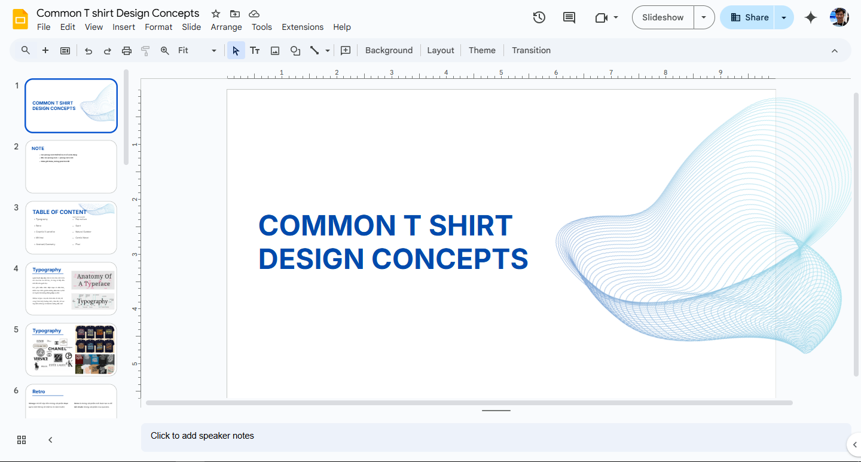The image size is (861, 462).
Task: Redo the last action
Action: click(108, 51)
